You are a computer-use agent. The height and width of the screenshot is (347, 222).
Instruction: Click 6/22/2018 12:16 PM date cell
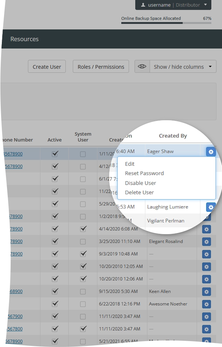[x=119, y=304]
